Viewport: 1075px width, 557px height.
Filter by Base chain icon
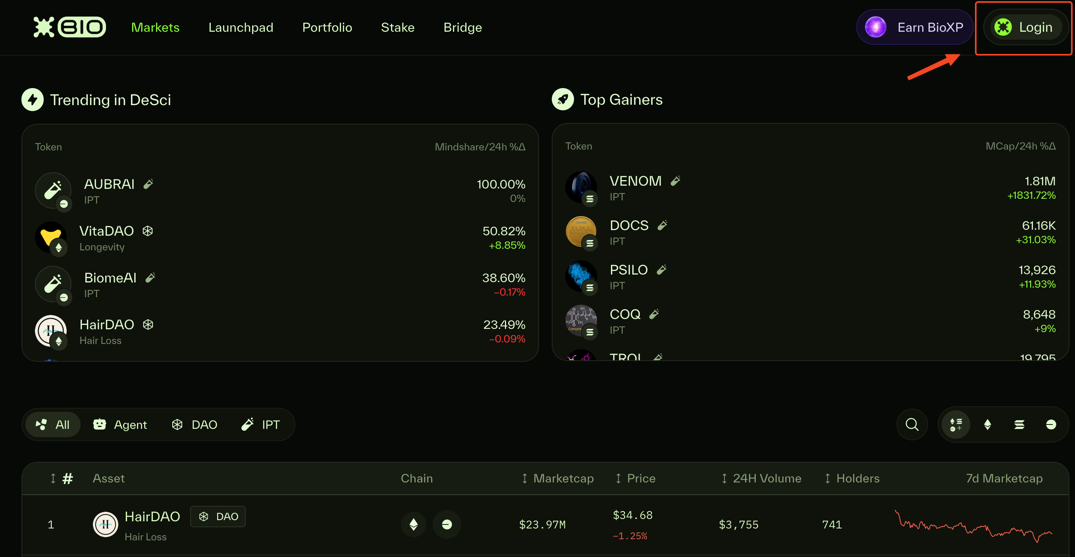pyautogui.click(x=1051, y=424)
